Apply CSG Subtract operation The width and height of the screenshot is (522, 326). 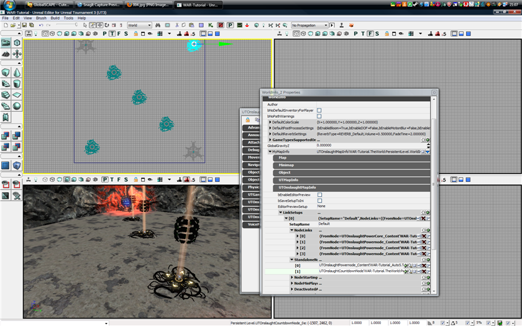point(17,136)
